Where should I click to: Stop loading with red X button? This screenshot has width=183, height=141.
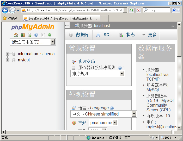point(138,10)
